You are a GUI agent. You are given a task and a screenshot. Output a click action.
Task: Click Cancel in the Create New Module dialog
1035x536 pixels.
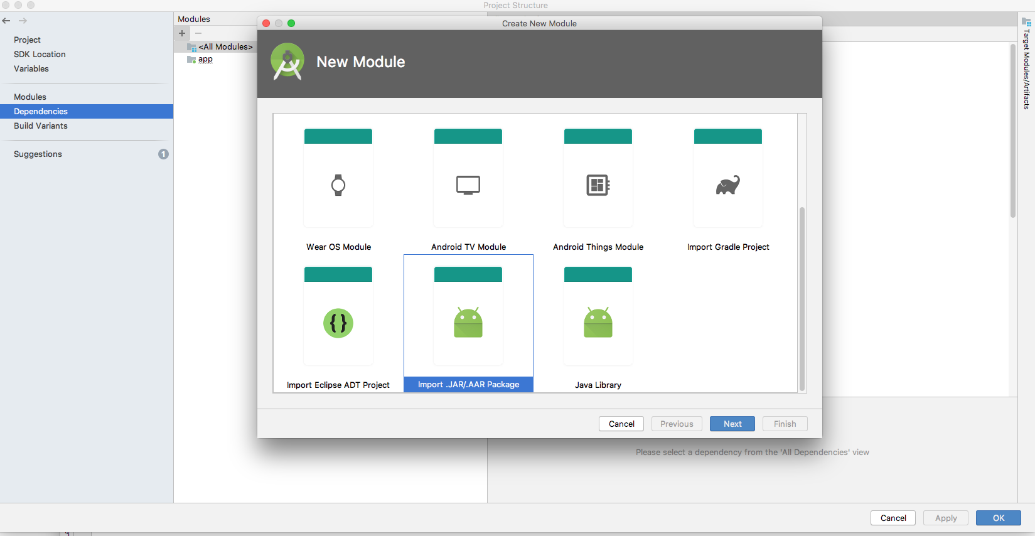621,424
